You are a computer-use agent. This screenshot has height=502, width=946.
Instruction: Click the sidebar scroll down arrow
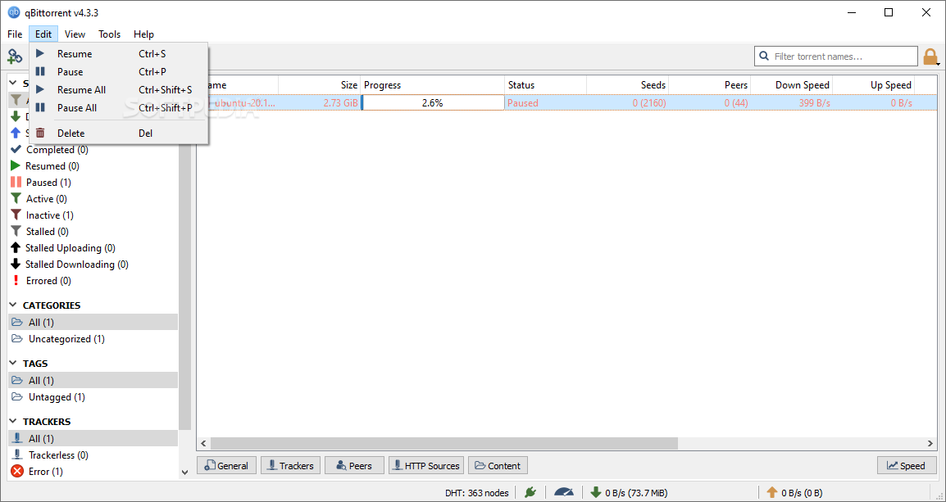point(185,473)
